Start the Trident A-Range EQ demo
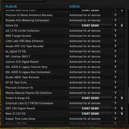The image size is (129, 129). tap(90, 98)
